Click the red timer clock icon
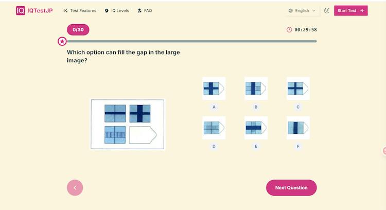The width and height of the screenshot is (386, 210). 289,30
